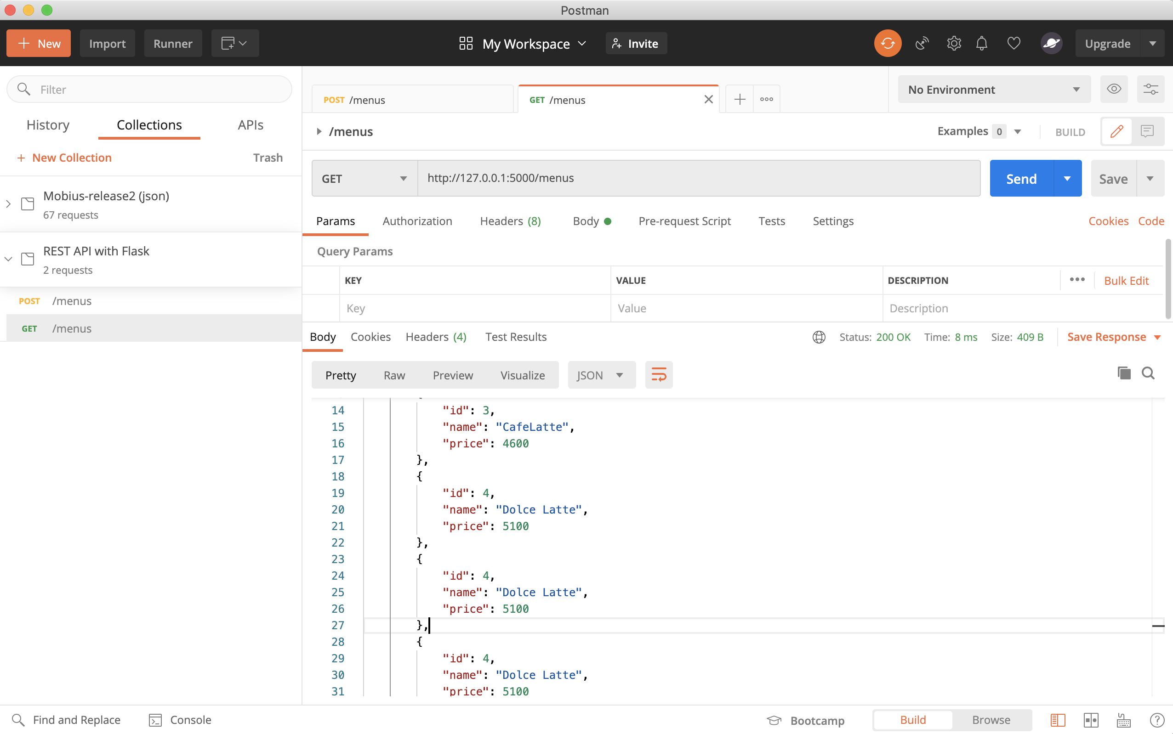Image resolution: width=1173 pixels, height=734 pixels.
Task: Open the request Settings tab
Action: click(832, 221)
